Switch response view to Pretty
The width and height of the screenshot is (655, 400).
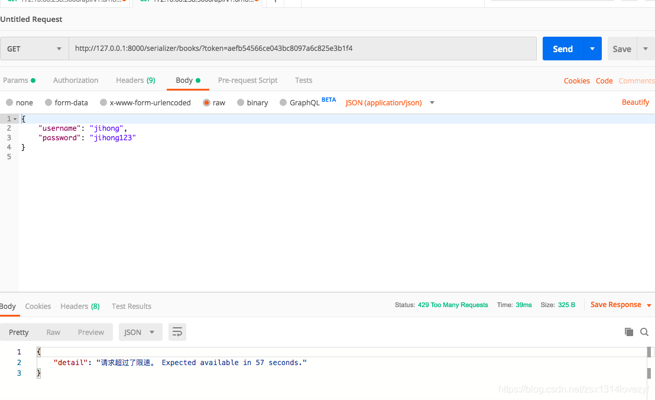(x=19, y=333)
